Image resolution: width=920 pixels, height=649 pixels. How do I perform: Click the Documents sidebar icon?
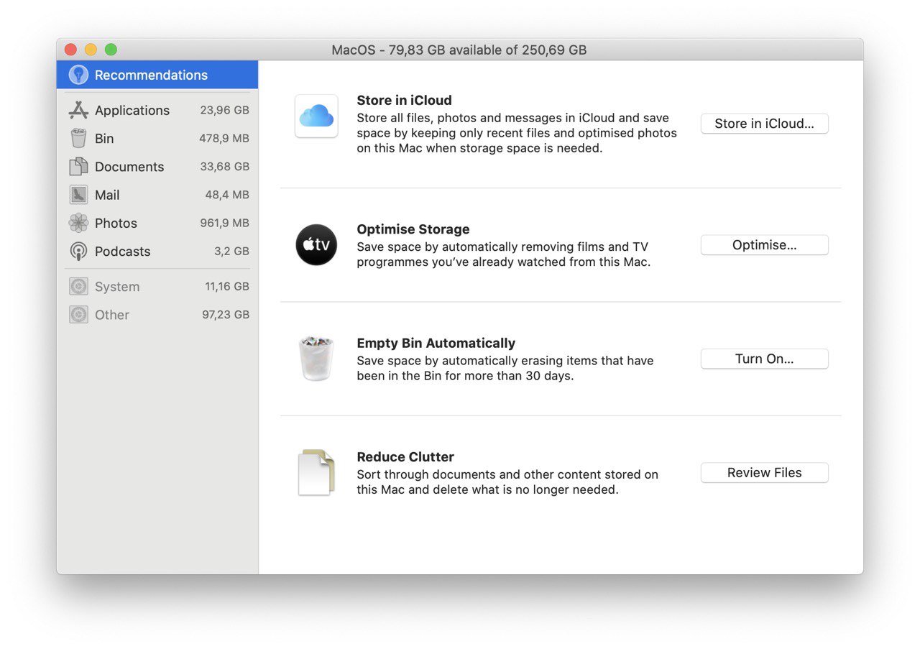point(78,166)
